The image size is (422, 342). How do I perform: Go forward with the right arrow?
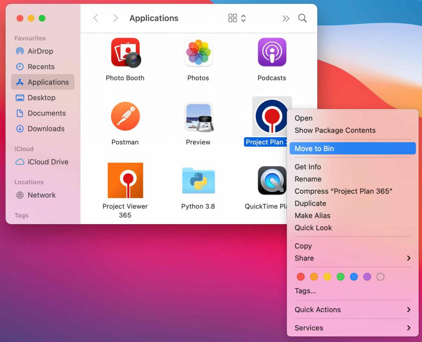pos(115,18)
